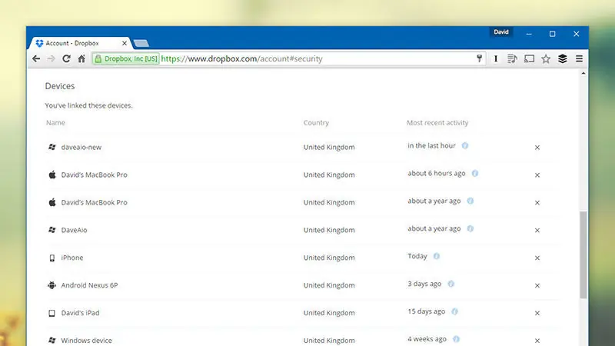Click the Apple icon beside first MacBook Pro
This screenshot has width=615, height=346.
click(x=52, y=175)
